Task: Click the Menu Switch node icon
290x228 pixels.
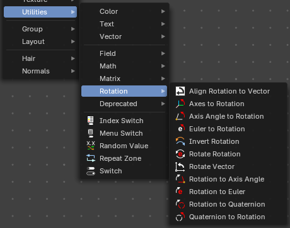Action: 91,133
